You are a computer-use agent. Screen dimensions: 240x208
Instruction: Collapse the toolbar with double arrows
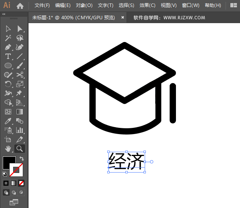coord(4,14)
